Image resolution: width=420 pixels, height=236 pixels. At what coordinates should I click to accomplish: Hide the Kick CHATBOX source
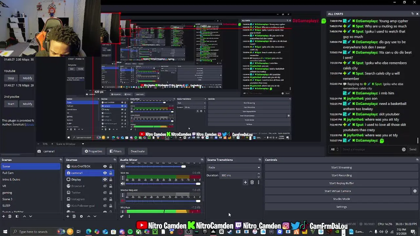(x=105, y=167)
